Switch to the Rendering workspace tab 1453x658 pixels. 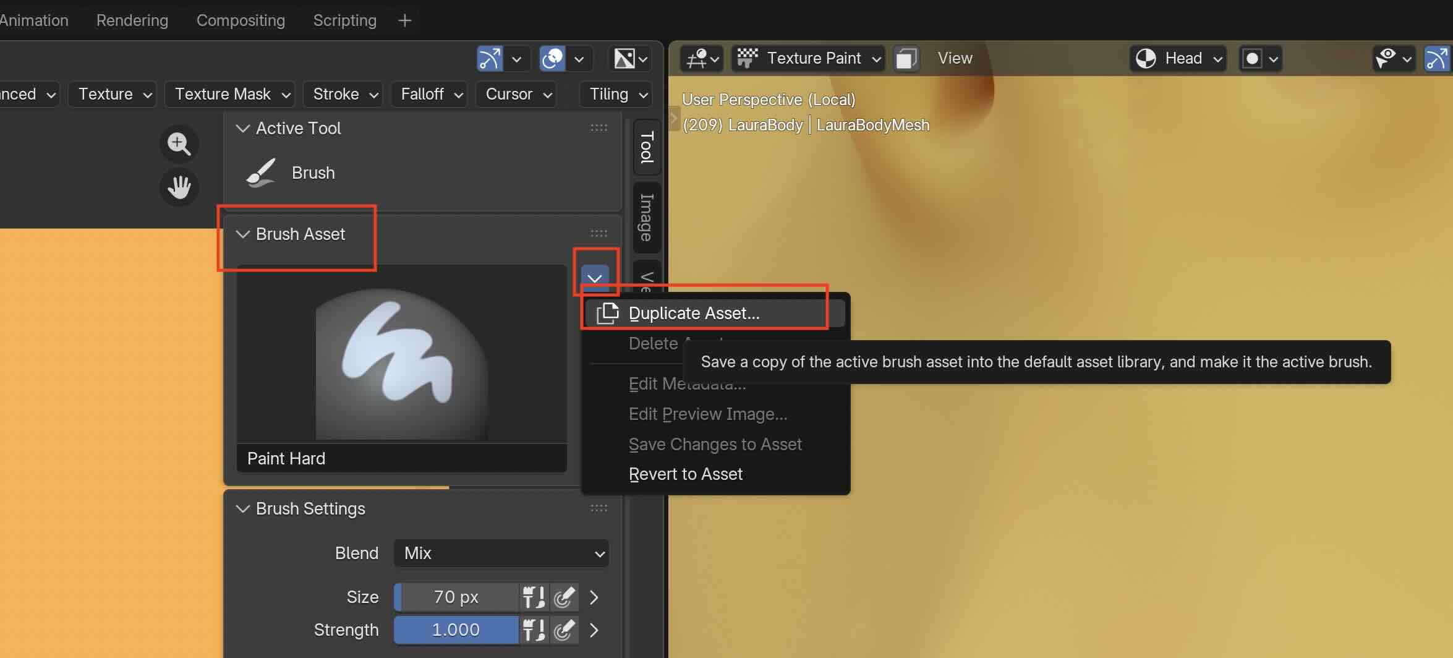tap(132, 20)
